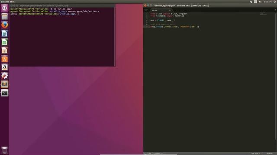This screenshot has height=155, width=277.
Task: Open Ubuntu Software Center in the launcher
Action: [x=5, y=59]
